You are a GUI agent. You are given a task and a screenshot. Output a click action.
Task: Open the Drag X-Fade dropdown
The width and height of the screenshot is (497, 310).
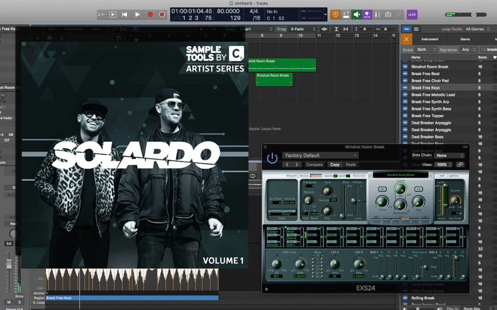303,29
